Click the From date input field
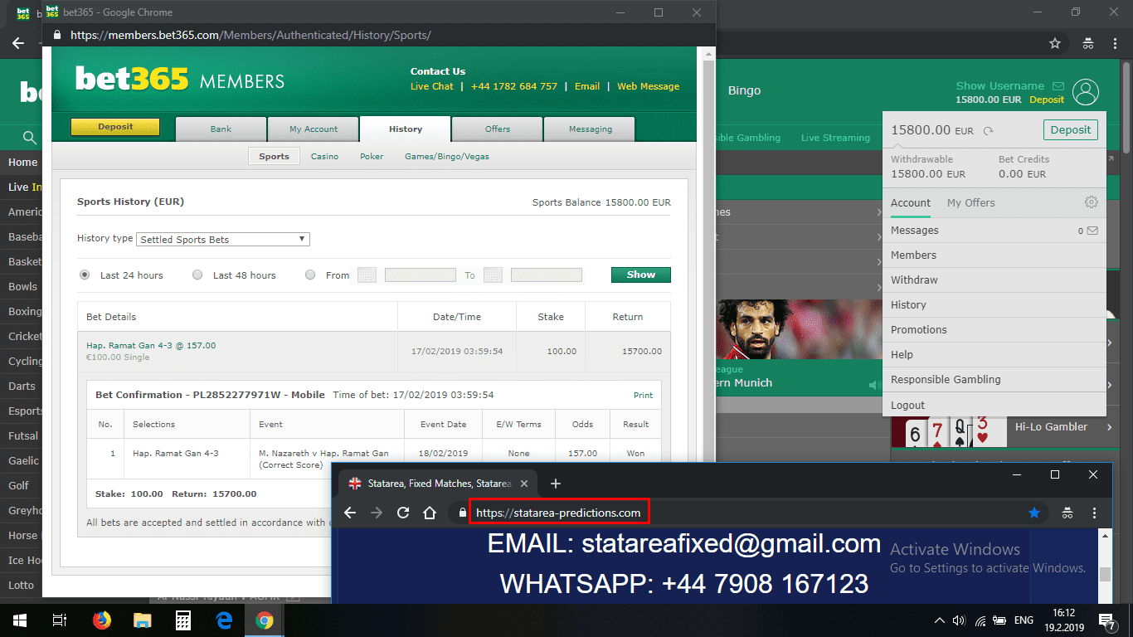The image size is (1133, 637). pos(421,275)
